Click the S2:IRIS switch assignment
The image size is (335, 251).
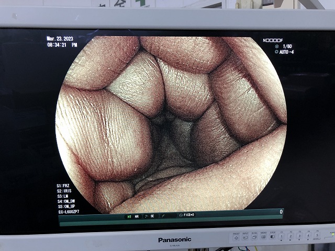64,191
